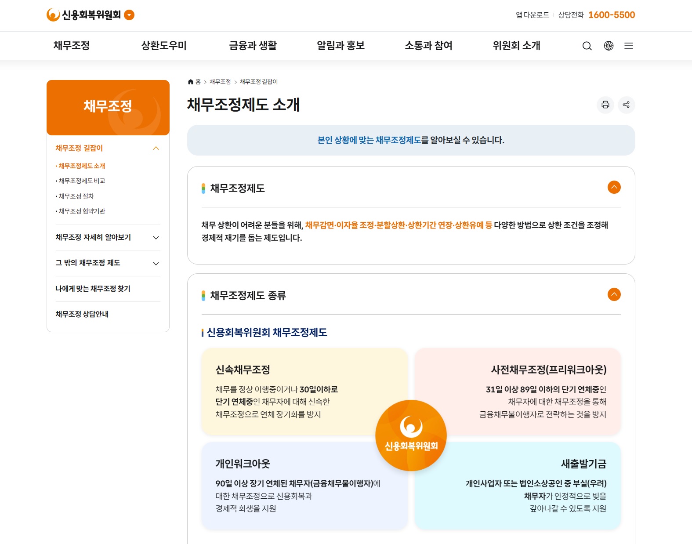Select 채무조정 절차 in the sidebar

tap(75, 196)
